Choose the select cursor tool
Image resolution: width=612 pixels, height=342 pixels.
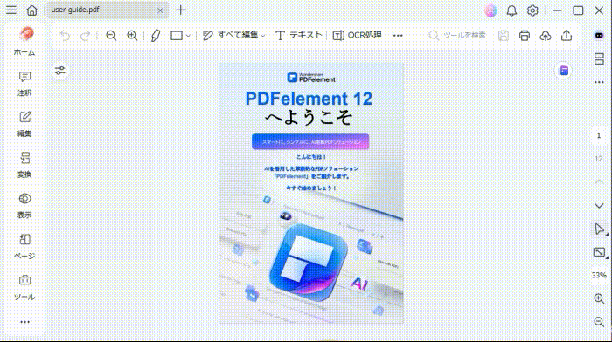click(x=599, y=229)
